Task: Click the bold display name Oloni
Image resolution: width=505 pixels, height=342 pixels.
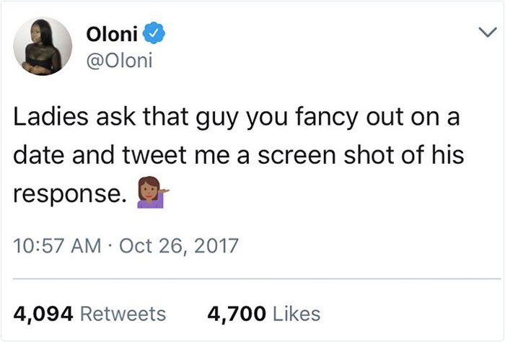Action: pyautogui.click(x=112, y=33)
